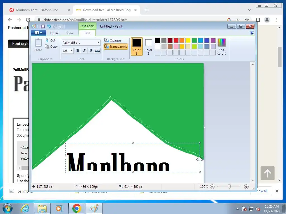Click the zoom in plus button
The image size is (286, 214).
pyautogui.click(x=246, y=187)
